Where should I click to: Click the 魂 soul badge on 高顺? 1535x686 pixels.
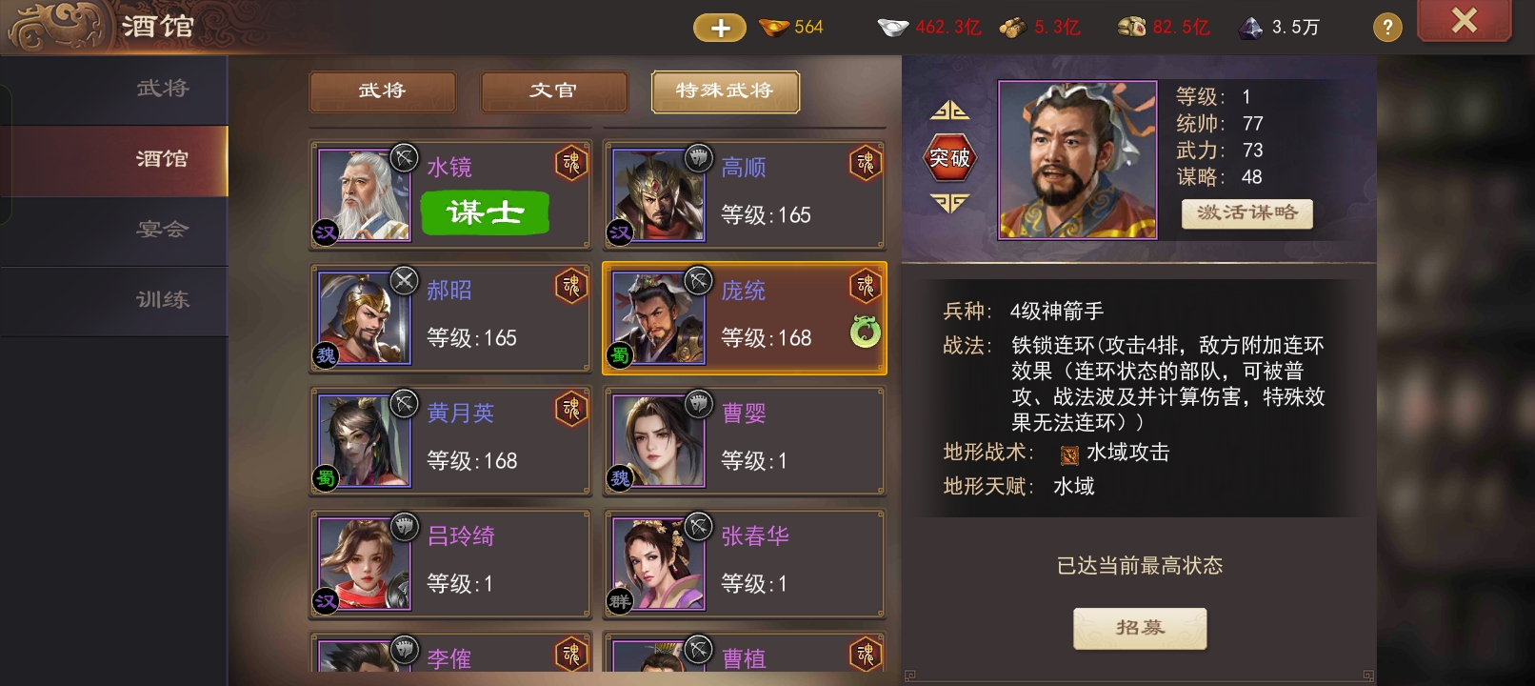click(865, 164)
